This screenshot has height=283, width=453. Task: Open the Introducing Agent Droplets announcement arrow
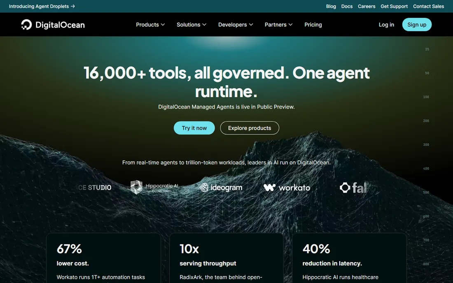[73, 6]
